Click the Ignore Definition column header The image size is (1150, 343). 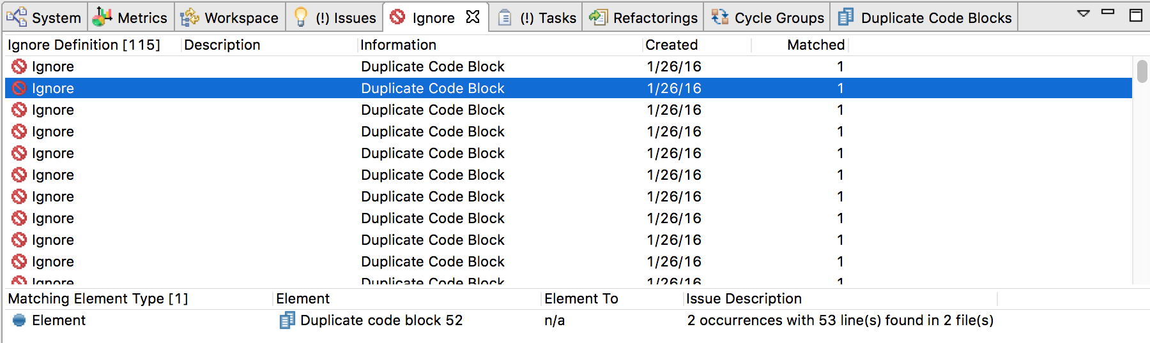[83, 45]
